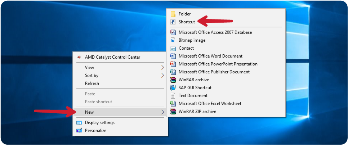Select Personalize from the context menu
The image size is (348, 145).
120,131
